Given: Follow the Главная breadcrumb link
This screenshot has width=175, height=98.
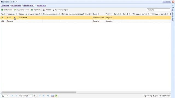Looking at the screenshot, I should click(5, 5).
